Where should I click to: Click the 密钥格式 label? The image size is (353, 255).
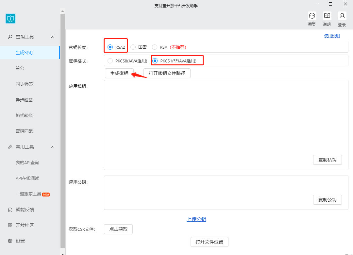pos(78,61)
